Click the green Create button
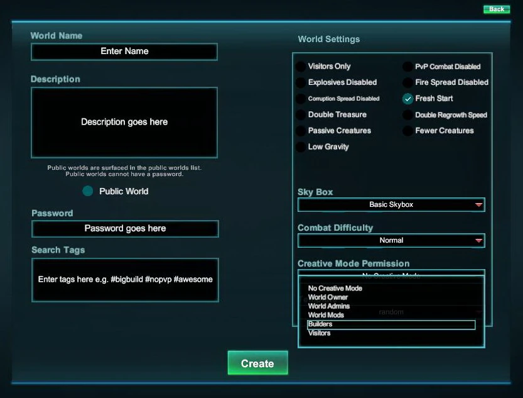Image resolution: width=523 pixels, height=398 pixels. click(257, 363)
